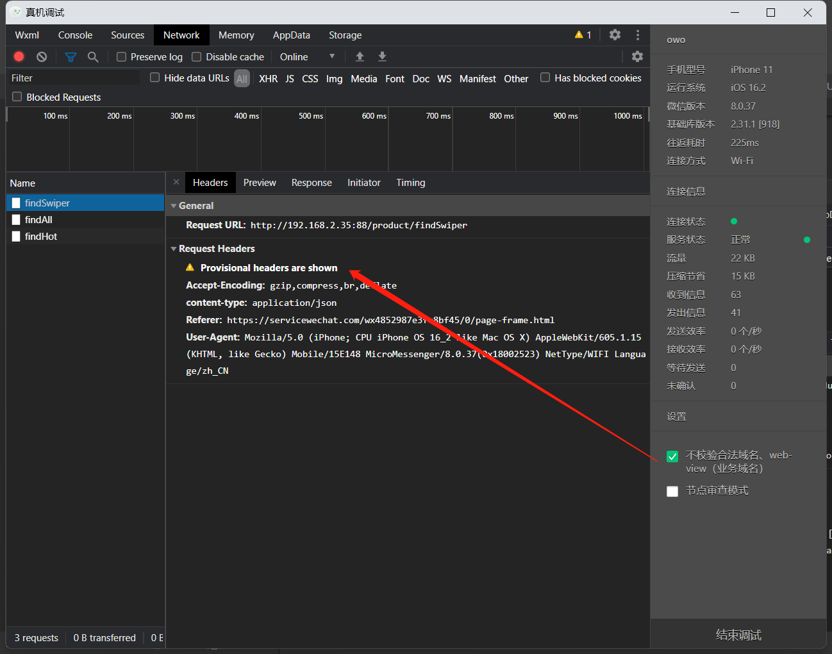Filter requests by Doc
The height and width of the screenshot is (654, 832).
(420, 79)
